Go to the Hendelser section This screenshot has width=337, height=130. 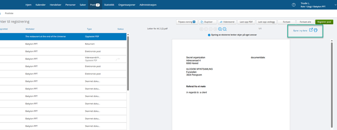coord(55,5)
